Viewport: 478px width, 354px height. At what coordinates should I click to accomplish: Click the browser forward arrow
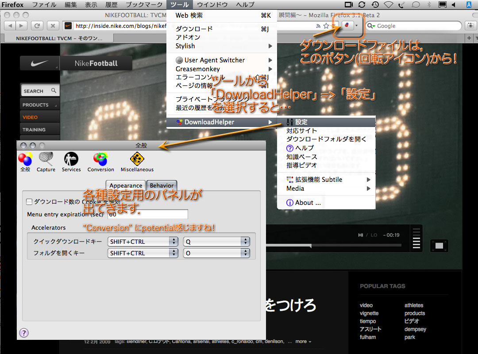(x=21, y=26)
